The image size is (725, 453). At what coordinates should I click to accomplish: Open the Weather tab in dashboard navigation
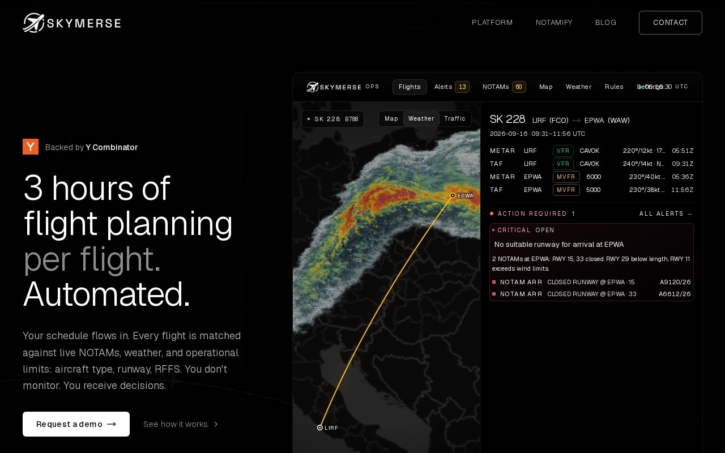[x=578, y=87]
